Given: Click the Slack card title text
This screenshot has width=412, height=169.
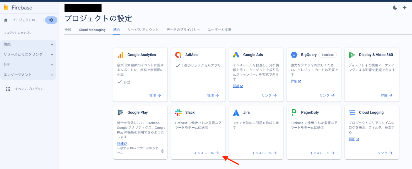Looking at the screenshot, I should 190,112.
